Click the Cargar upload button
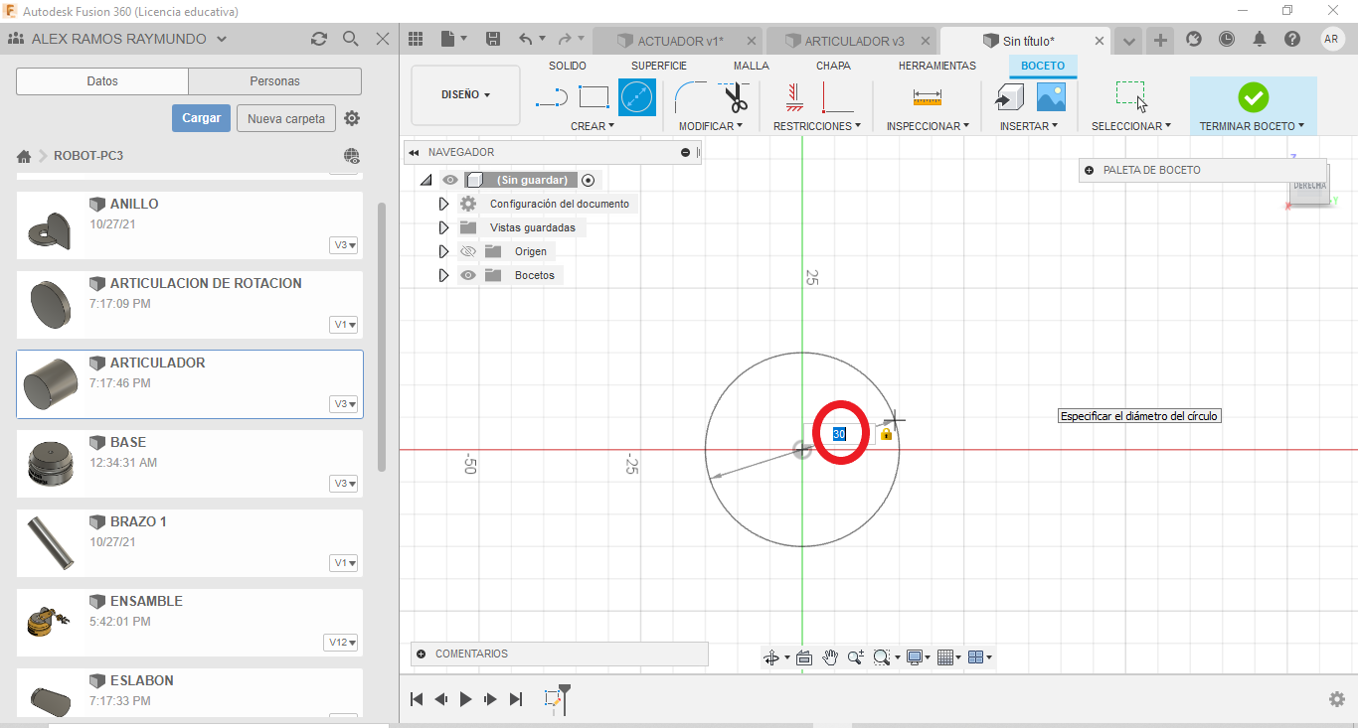The image size is (1358, 728). [201, 118]
